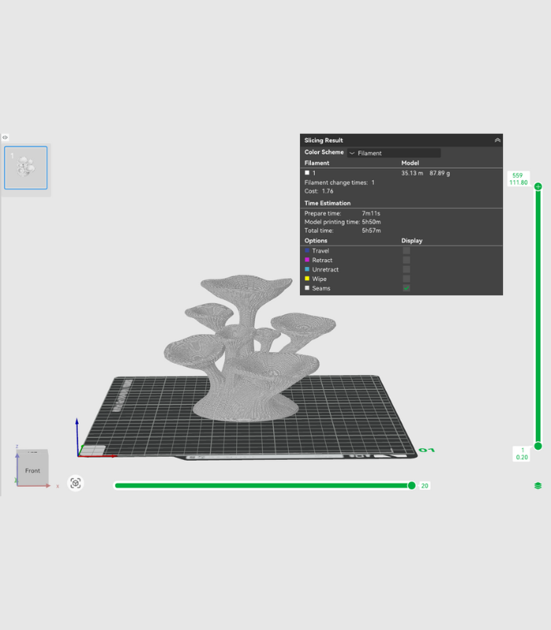This screenshot has height=630, width=551.
Task: Toggle the plate sidebar collapse icon
Action: click(x=5, y=137)
